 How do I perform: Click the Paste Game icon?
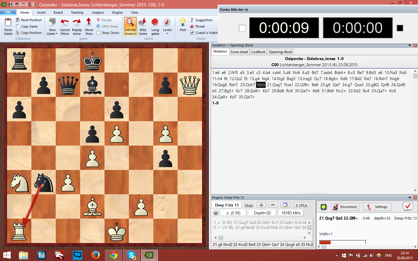pyautogui.click(x=8, y=23)
